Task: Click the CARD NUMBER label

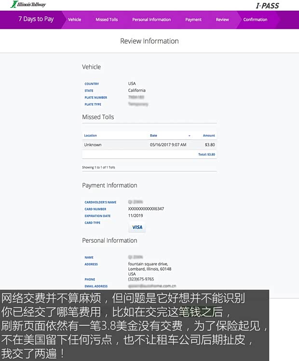Action: pyautogui.click(x=95, y=209)
